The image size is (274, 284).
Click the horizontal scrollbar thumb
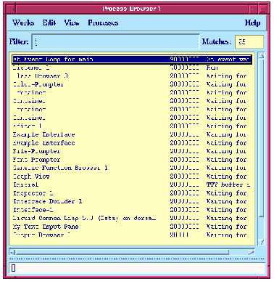(122, 252)
